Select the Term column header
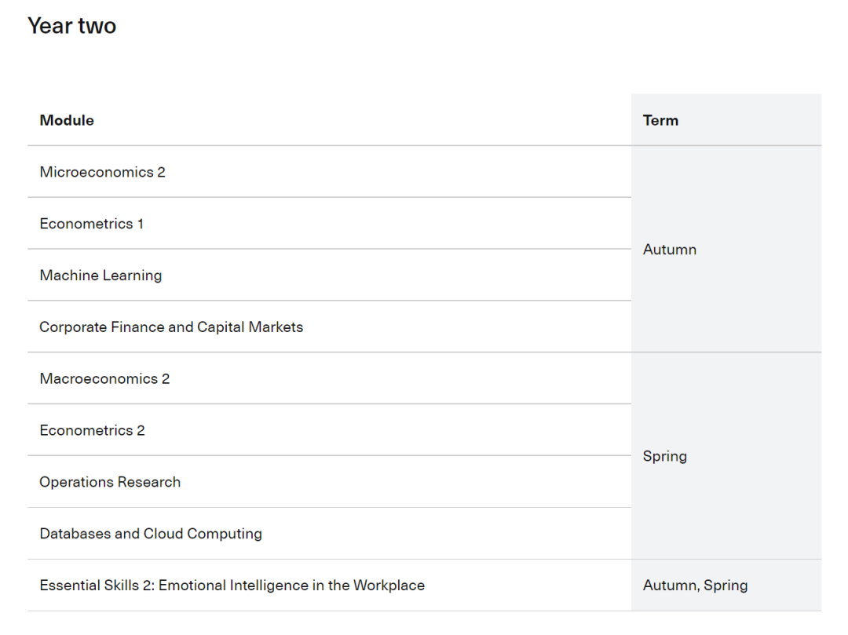This screenshot has height=635, width=848. click(x=660, y=120)
